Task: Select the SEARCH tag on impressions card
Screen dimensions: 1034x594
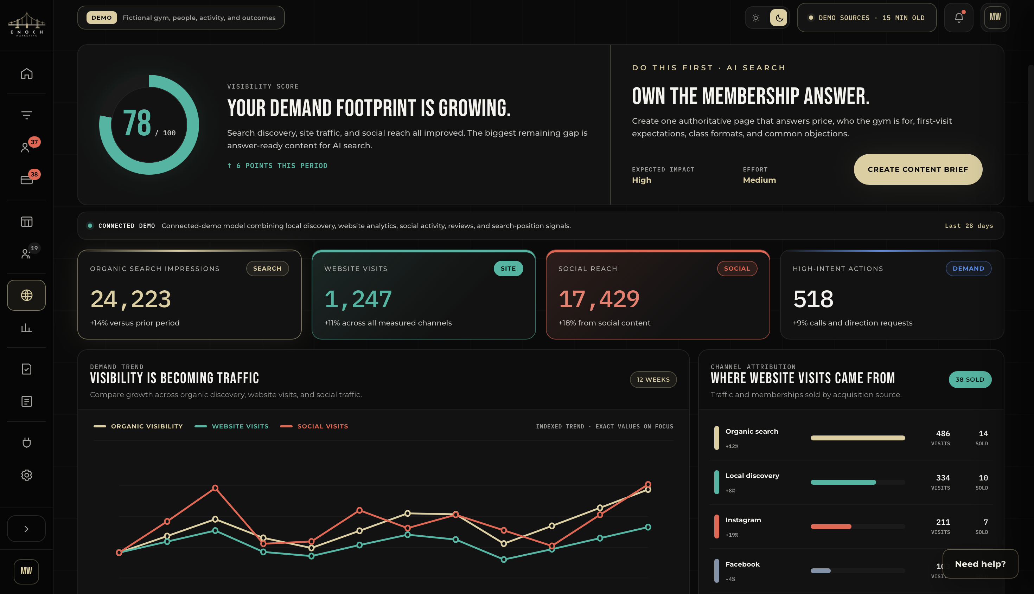Action: click(267, 269)
